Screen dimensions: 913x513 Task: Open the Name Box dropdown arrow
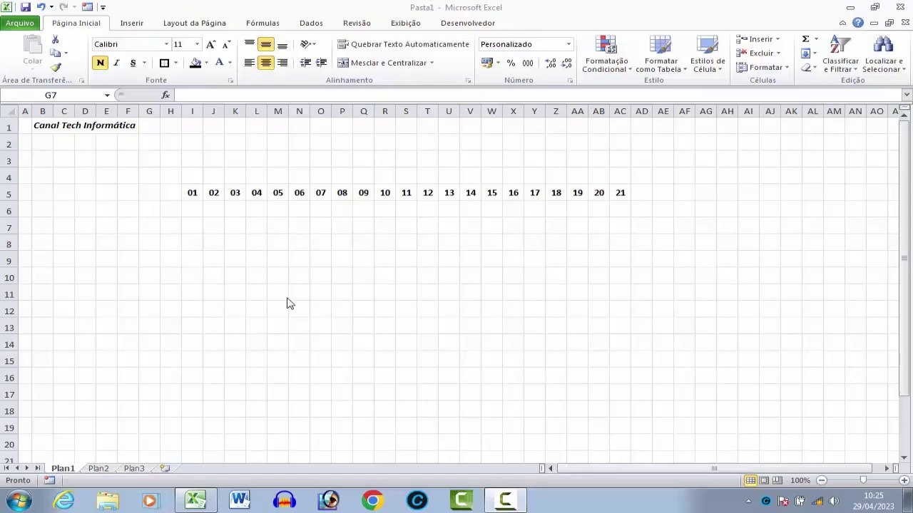point(107,95)
